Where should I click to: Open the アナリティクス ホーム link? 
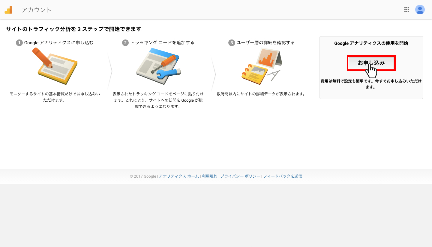point(179,176)
